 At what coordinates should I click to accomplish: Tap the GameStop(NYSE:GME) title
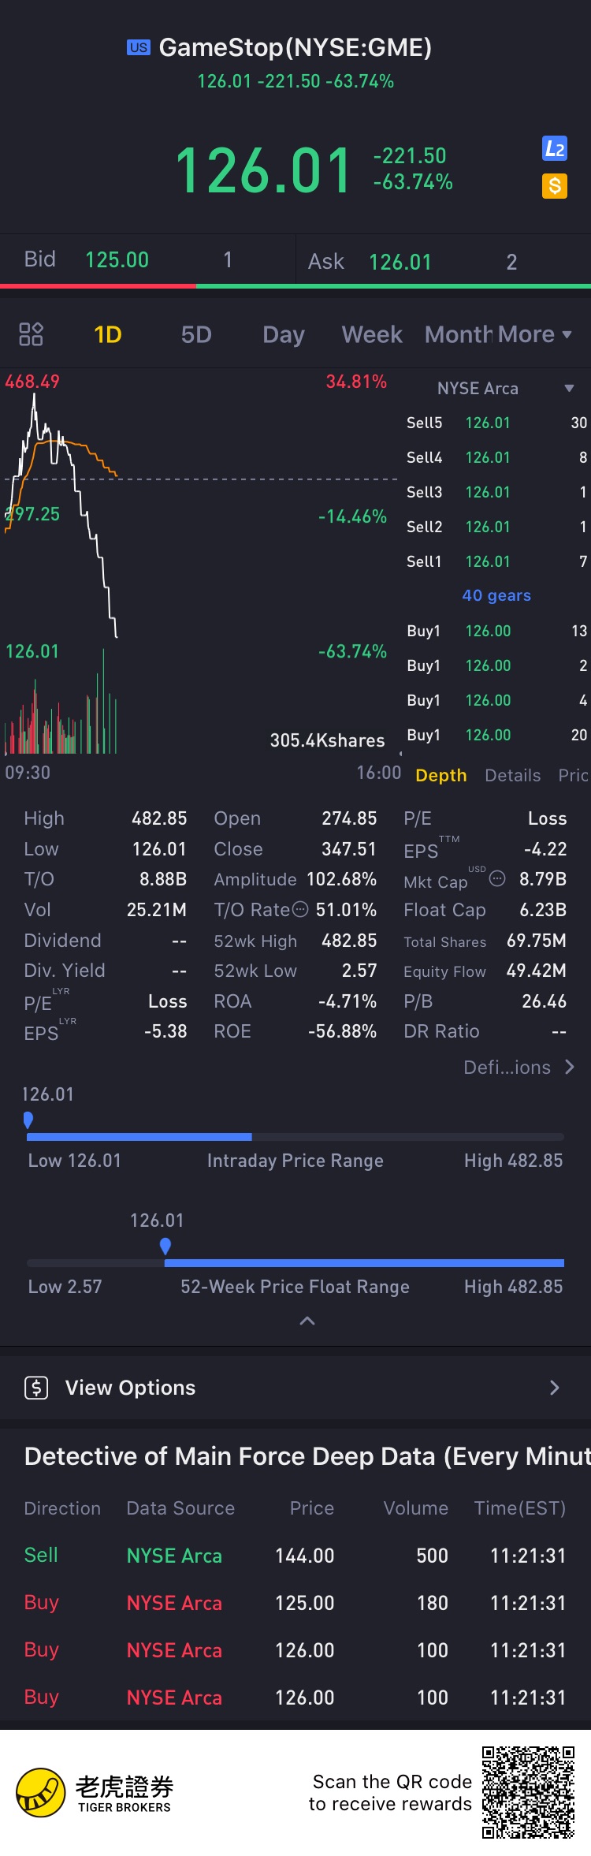tap(295, 48)
